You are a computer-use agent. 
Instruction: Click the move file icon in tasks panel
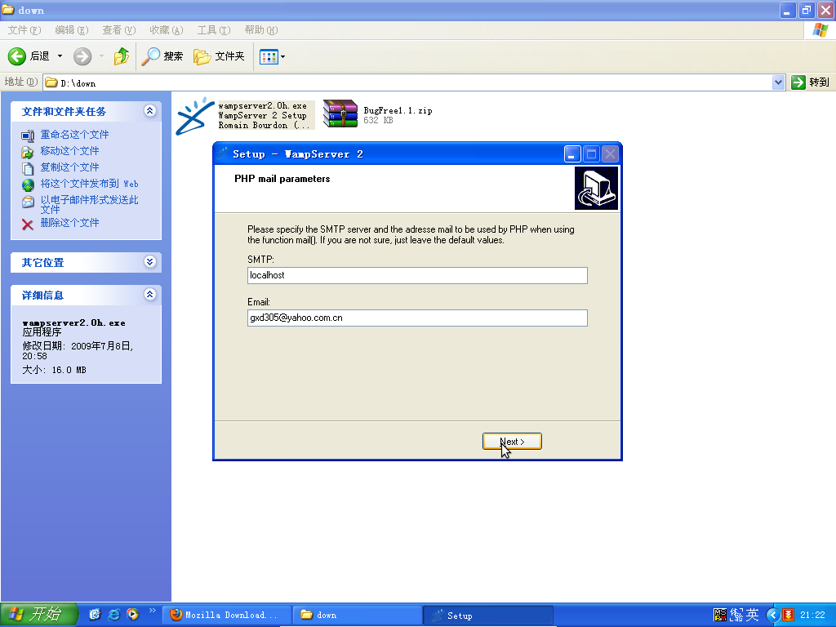(28, 152)
